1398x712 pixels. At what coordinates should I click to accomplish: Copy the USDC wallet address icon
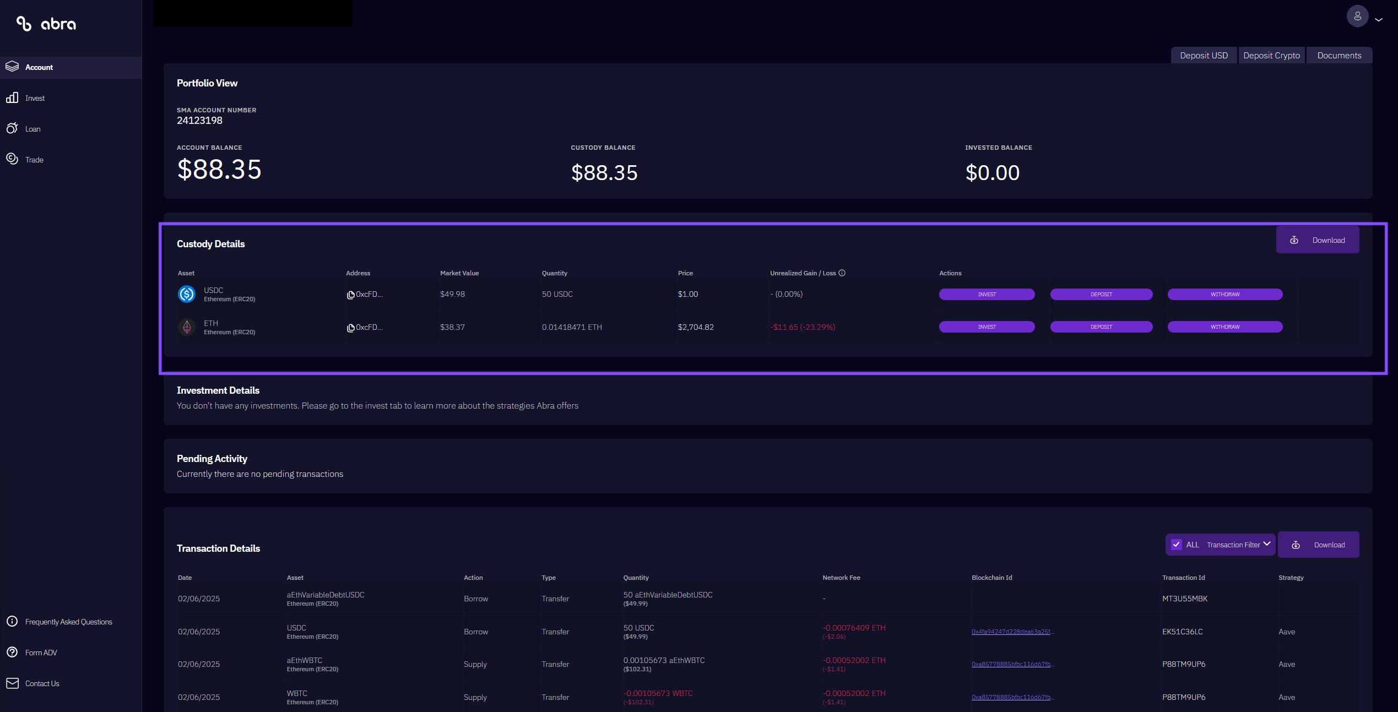point(350,295)
